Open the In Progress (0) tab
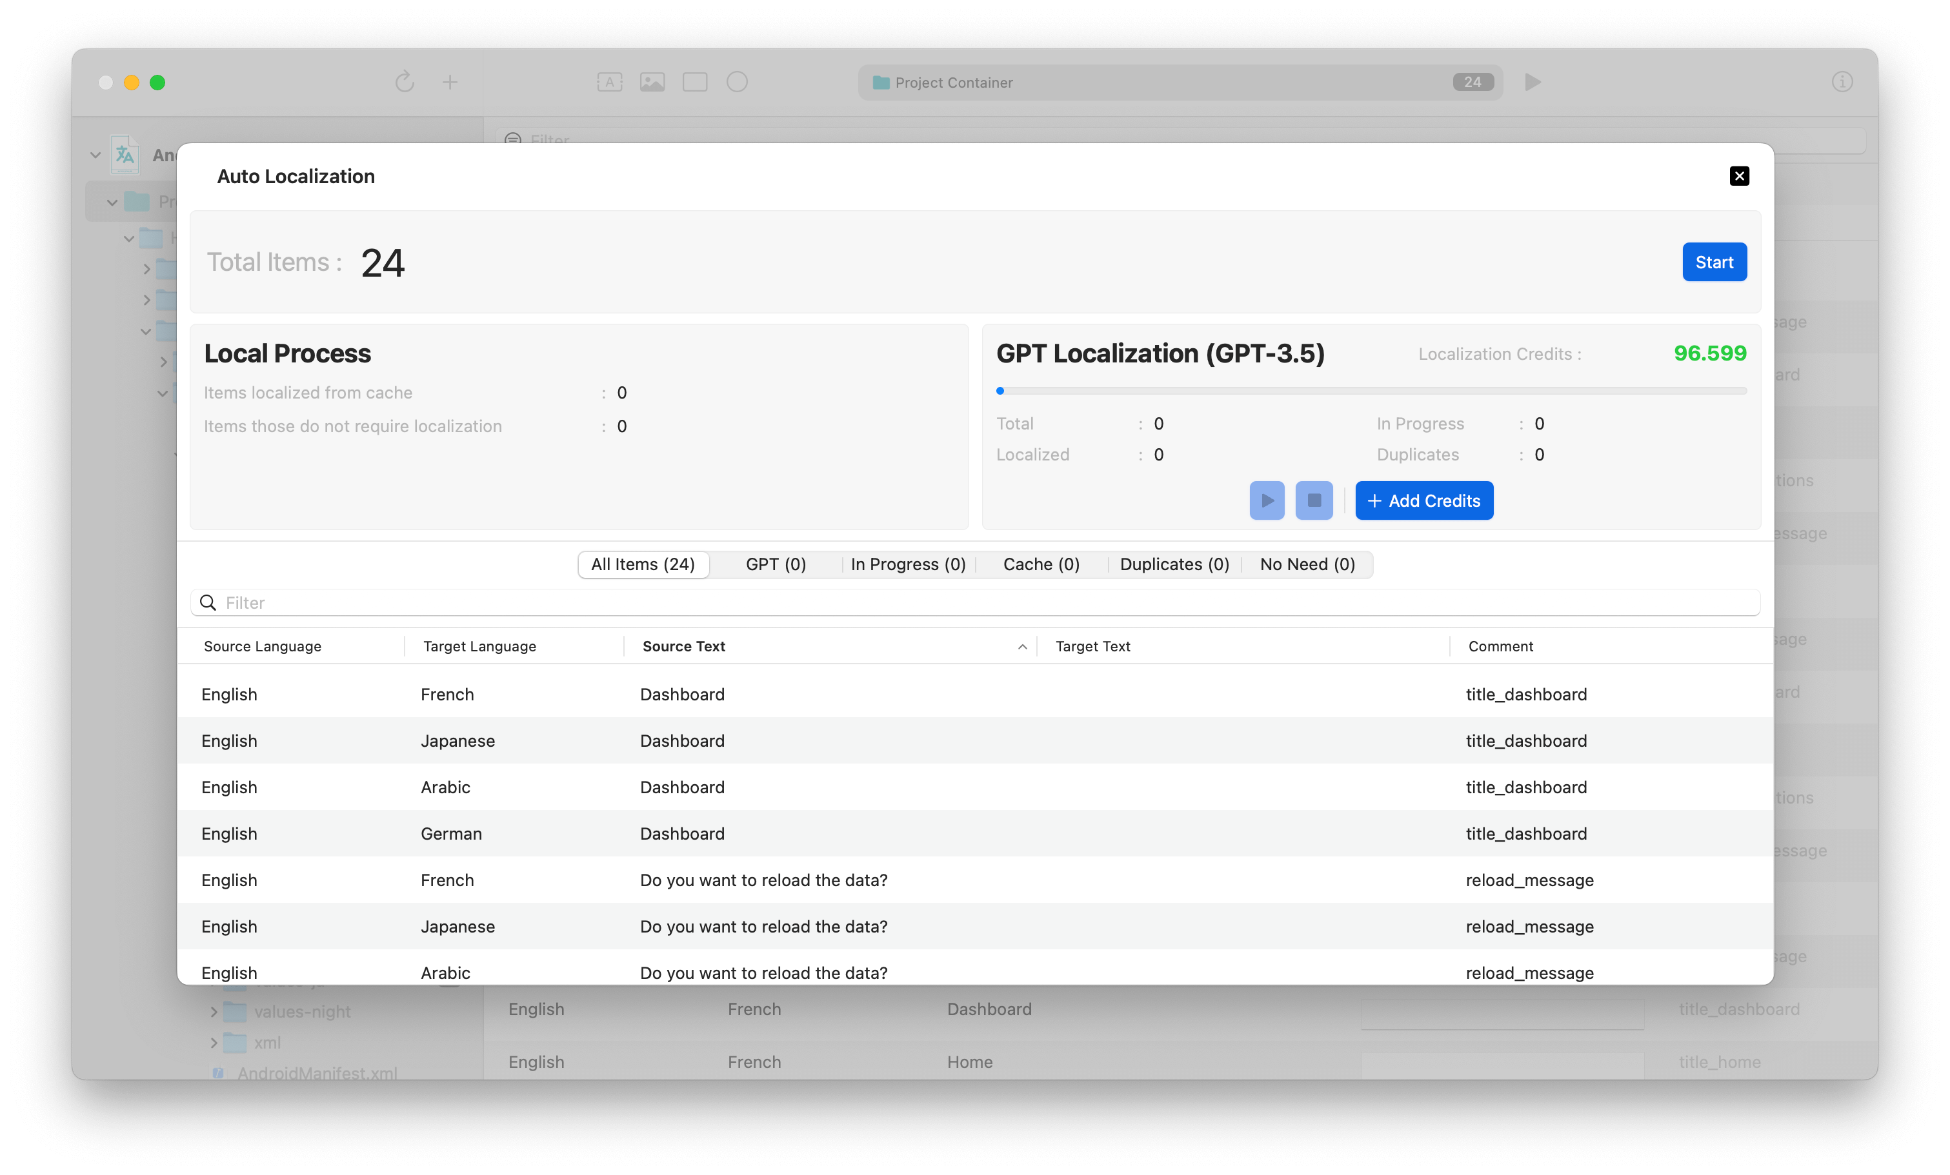The height and width of the screenshot is (1175, 1950). click(x=908, y=564)
